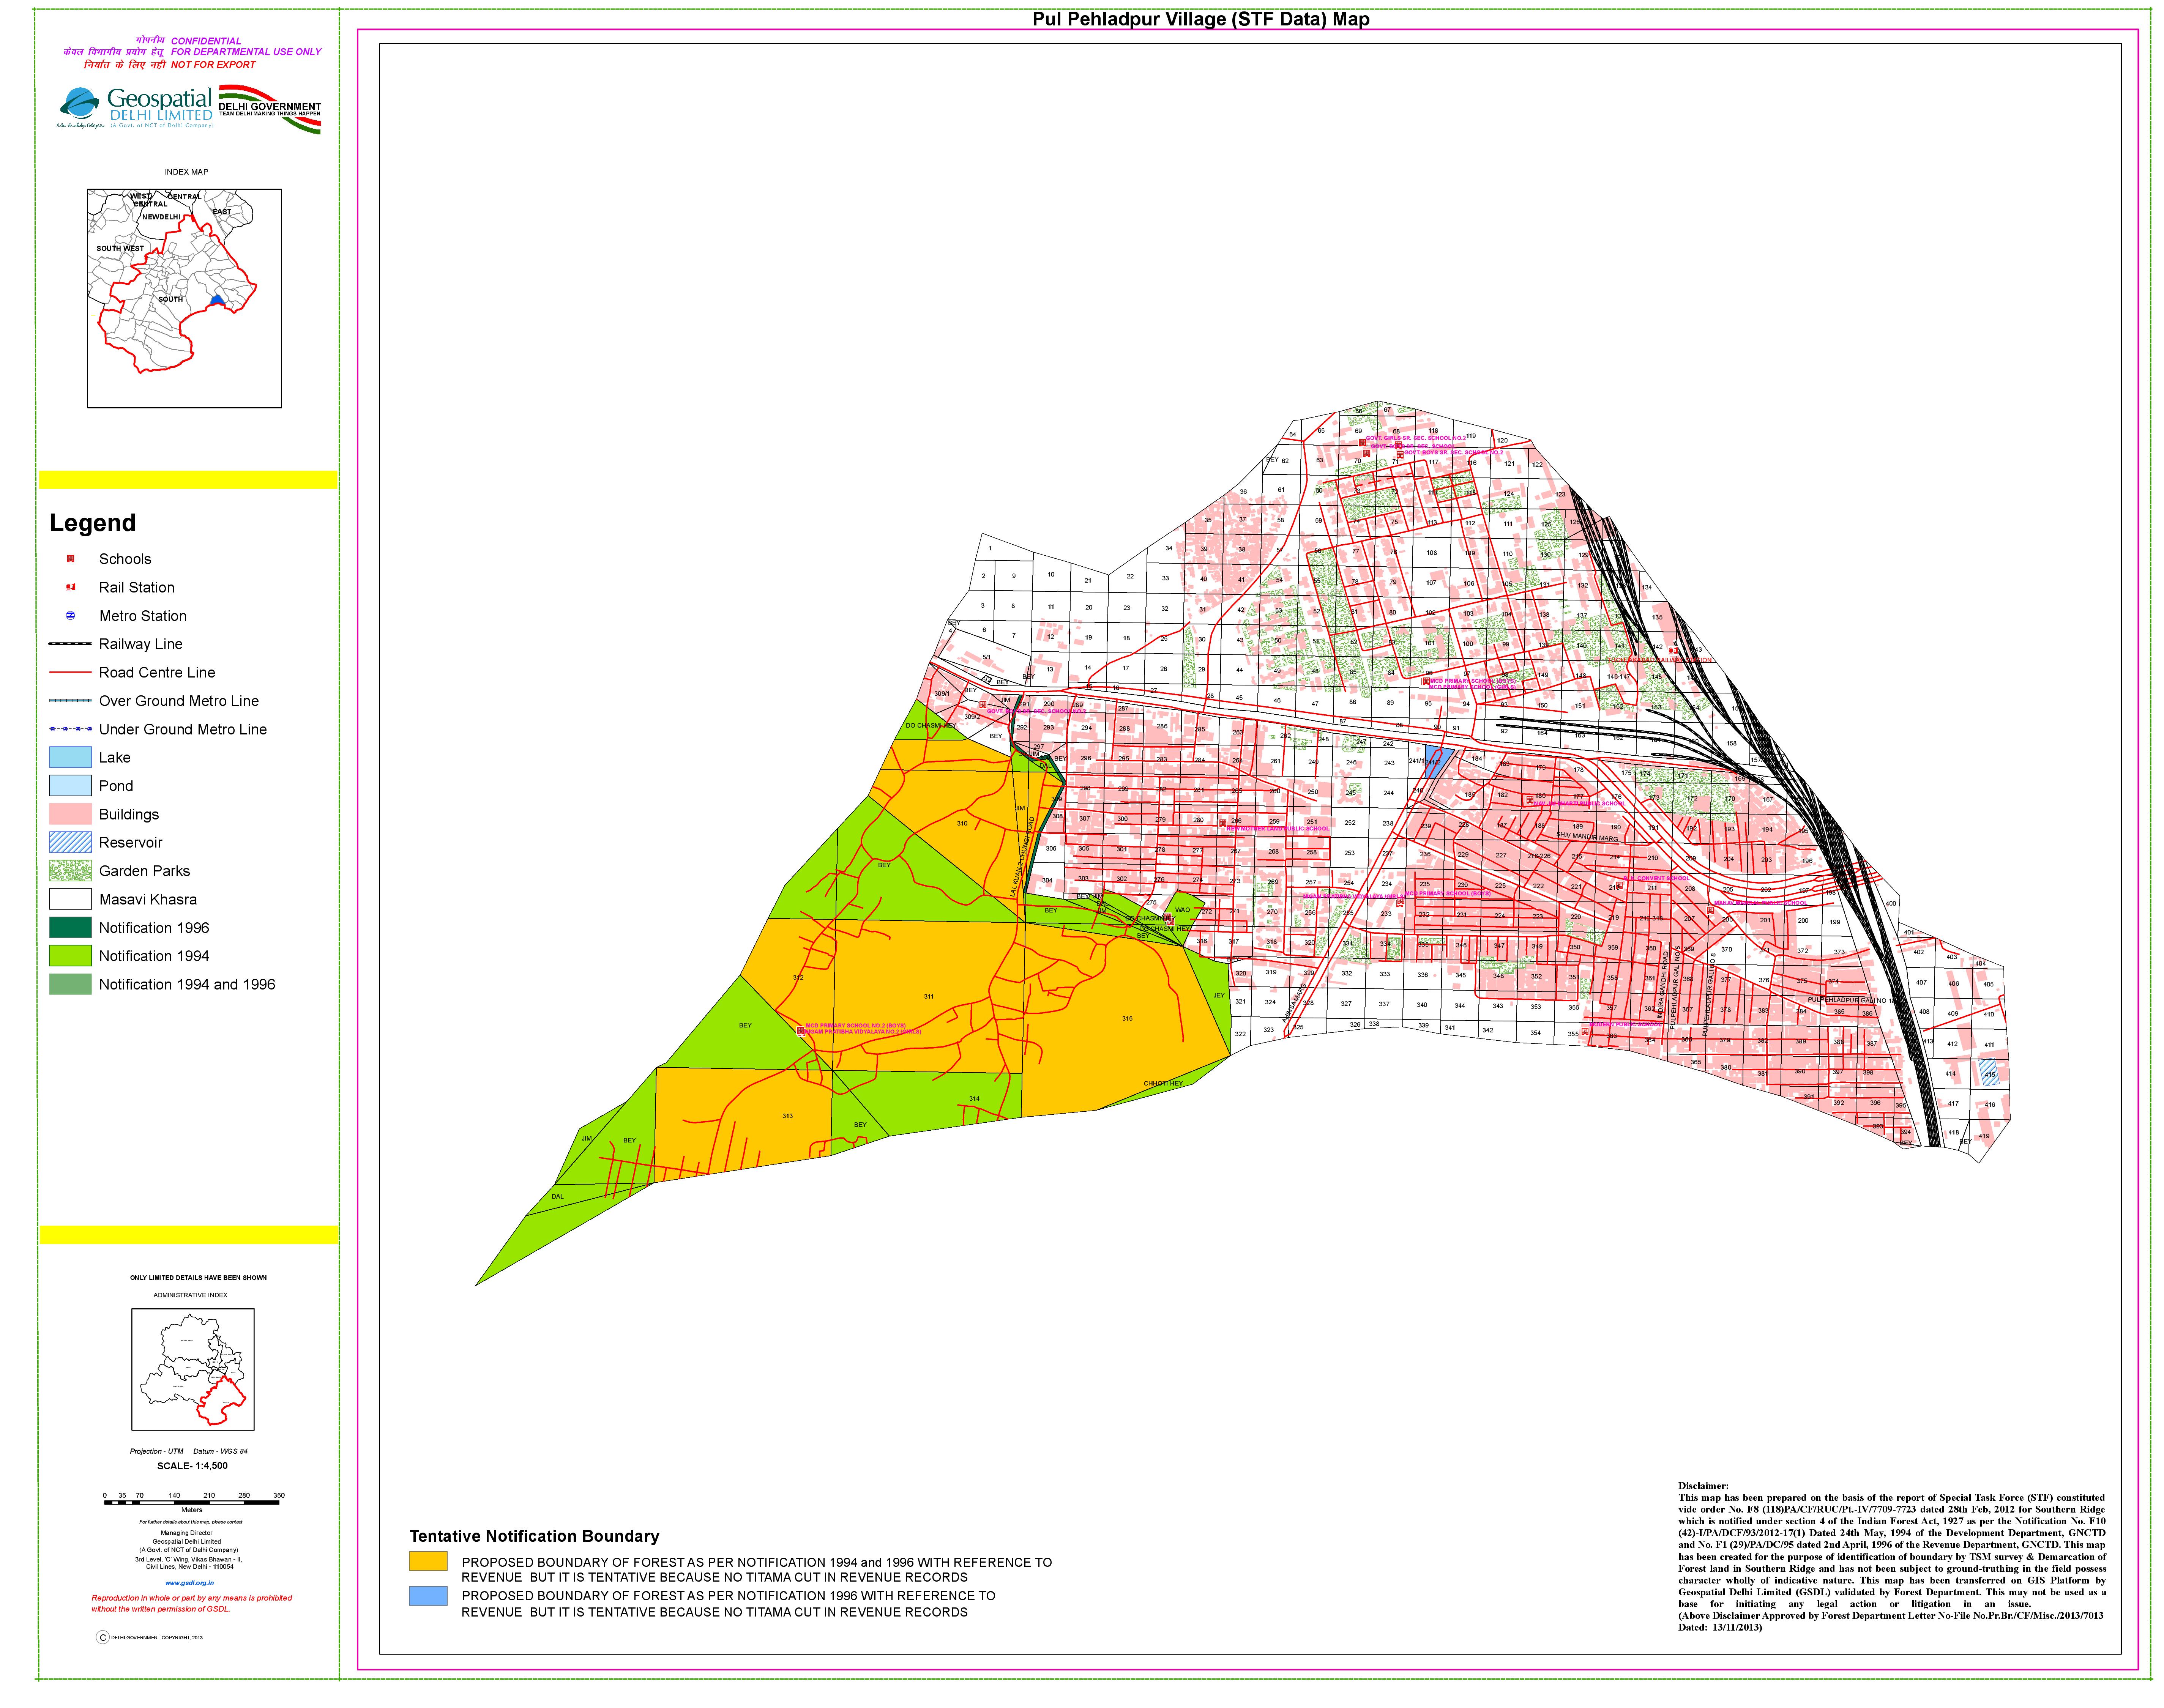Click the Administrative Index map thumbnail

click(x=193, y=1369)
